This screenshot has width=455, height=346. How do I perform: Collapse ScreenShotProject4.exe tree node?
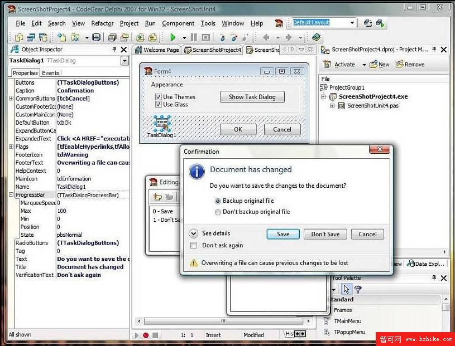pyautogui.click(x=323, y=96)
